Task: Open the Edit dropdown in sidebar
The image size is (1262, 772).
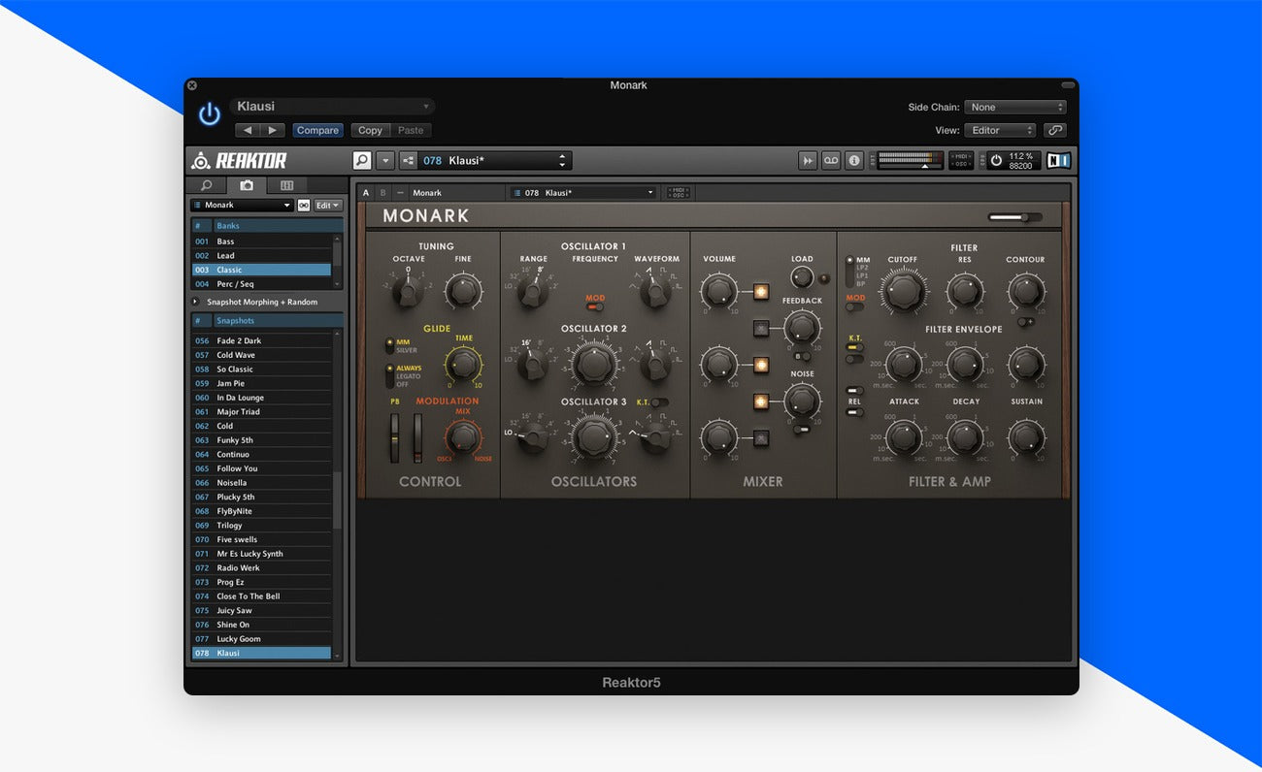Action: [x=328, y=206]
